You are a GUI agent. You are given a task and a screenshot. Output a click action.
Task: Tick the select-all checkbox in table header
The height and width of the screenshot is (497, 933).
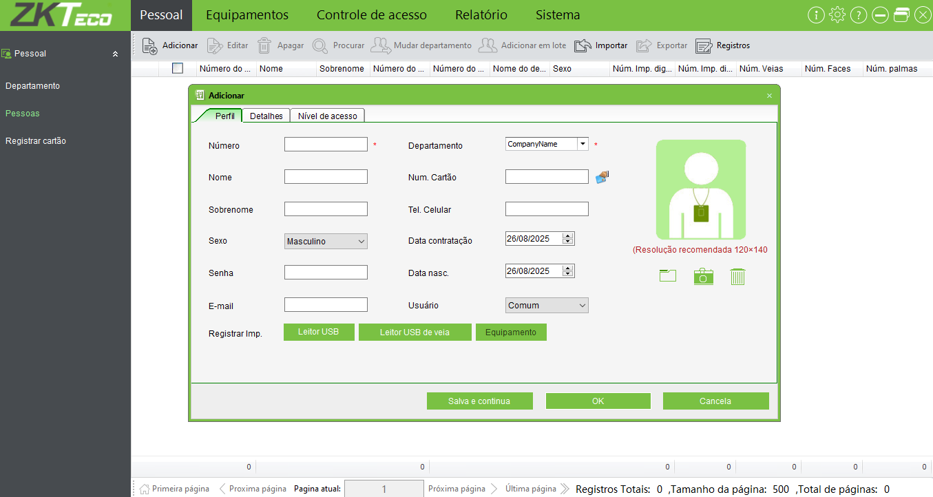(x=178, y=68)
